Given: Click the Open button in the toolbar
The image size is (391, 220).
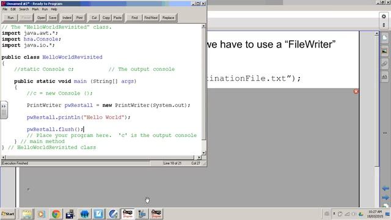Looking at the screenshot, I should 41,18.
